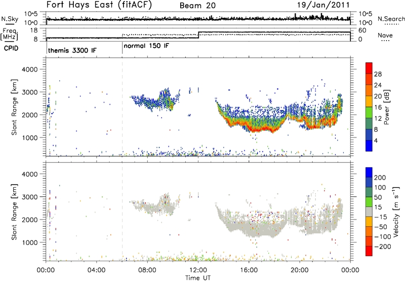Click the '08:00' time axis label

147,270
